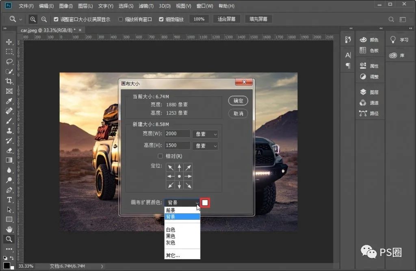Set anchor to top-center arrow
Image resolution: width=416 pixels, height=271 pixels.
[x=179, y=168]
